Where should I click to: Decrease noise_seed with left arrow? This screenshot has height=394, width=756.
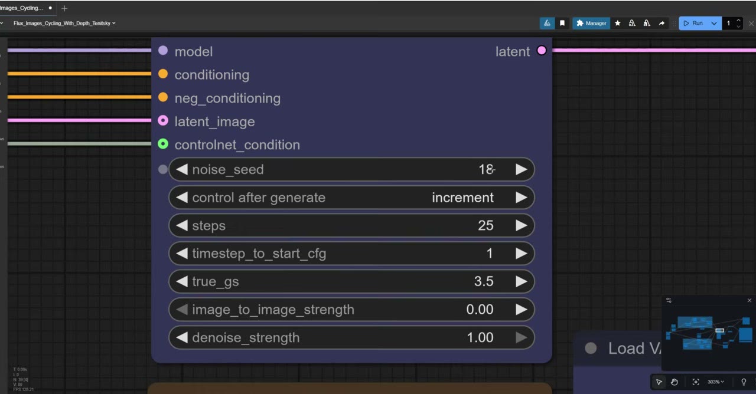(181, 169)
